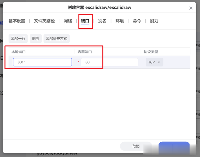Open the 基本设置 tab
200x157 pixels.
tap(17, 21)
